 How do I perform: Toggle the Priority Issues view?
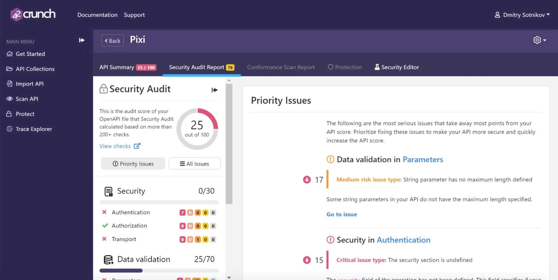[133, 163]
